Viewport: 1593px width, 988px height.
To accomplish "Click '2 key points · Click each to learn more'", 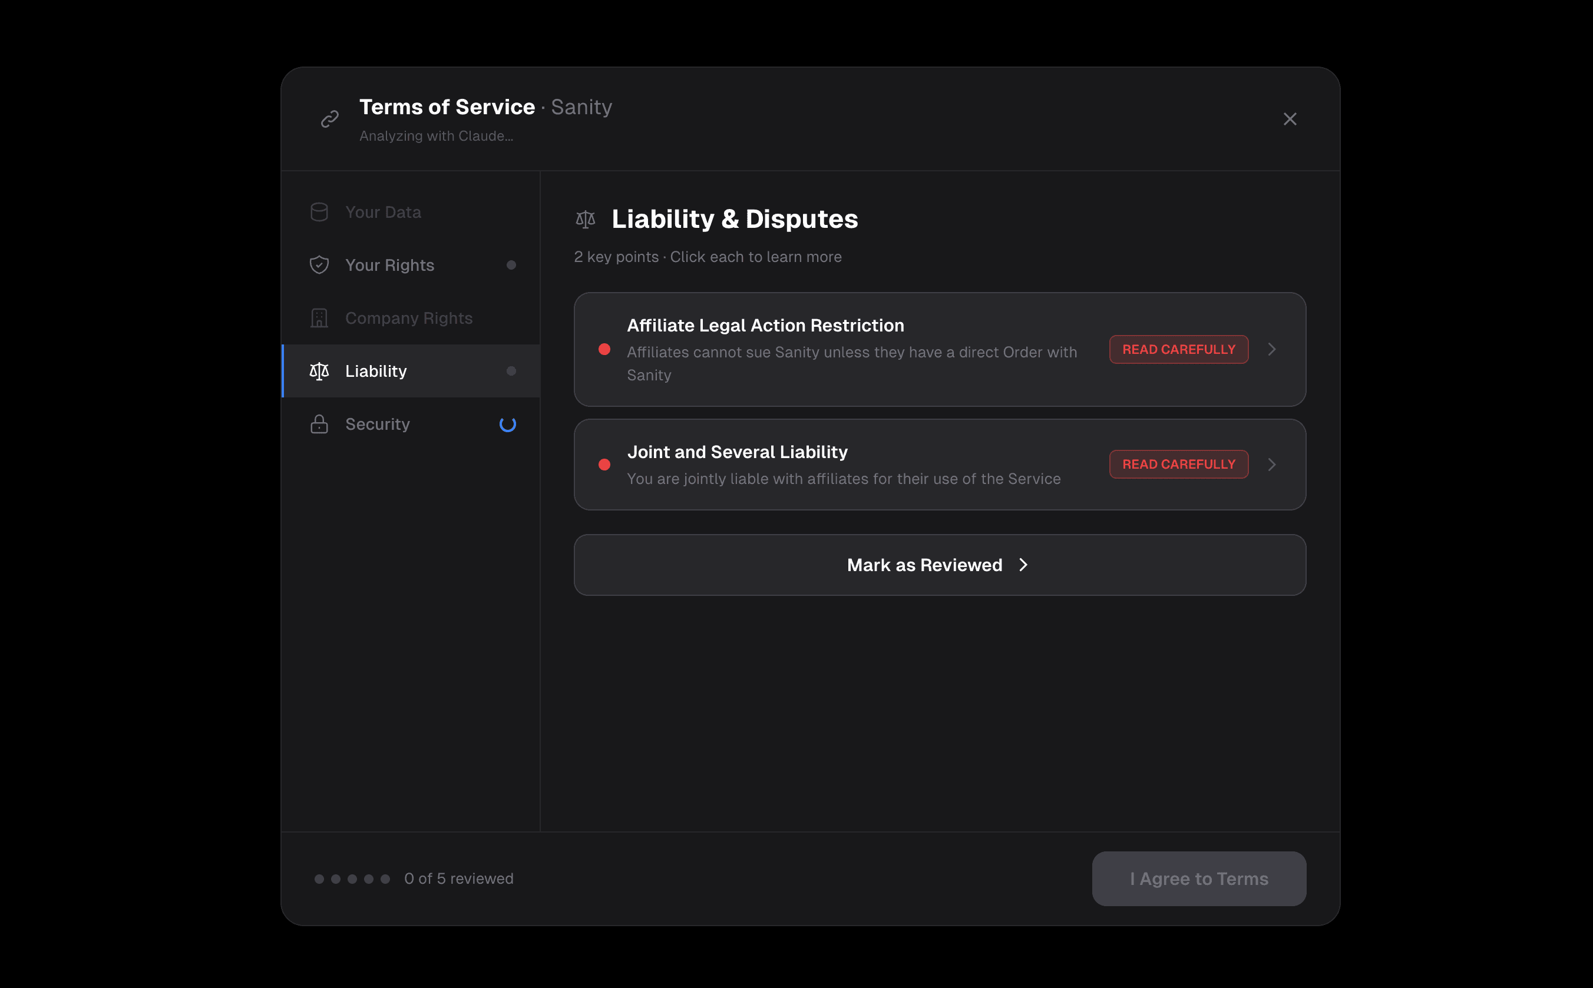I will (x=708, y=257).
